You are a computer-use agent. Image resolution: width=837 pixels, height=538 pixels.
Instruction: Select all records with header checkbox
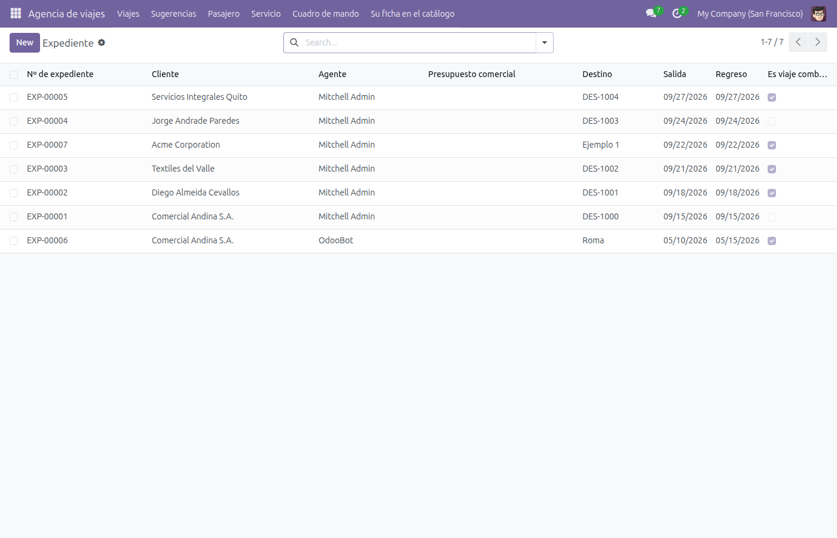[14, 75]
